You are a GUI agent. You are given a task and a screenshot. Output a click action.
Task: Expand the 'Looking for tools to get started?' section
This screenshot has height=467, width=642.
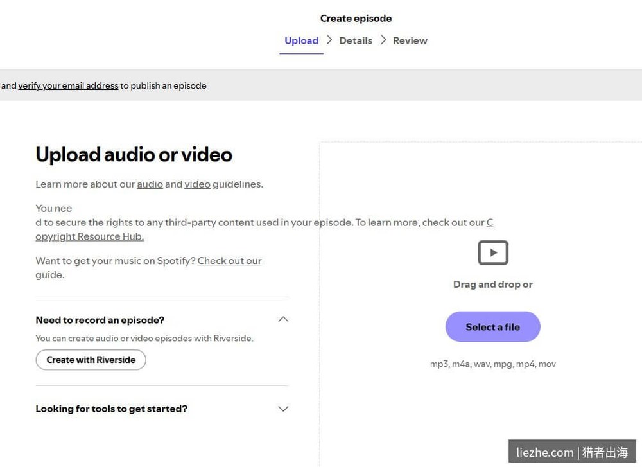pos(283,409)
